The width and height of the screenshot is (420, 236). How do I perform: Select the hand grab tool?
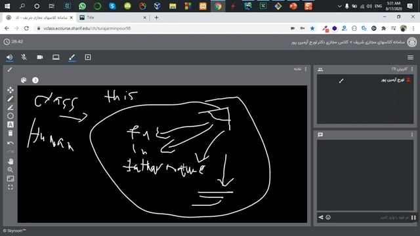tap(10, 161)
